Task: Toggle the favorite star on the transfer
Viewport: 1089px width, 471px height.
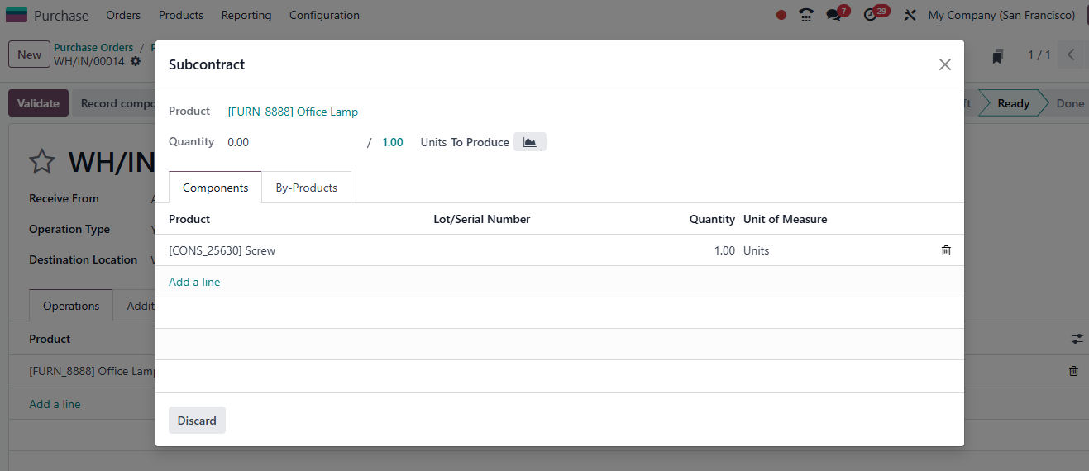Action: click(x=41, y=162)
